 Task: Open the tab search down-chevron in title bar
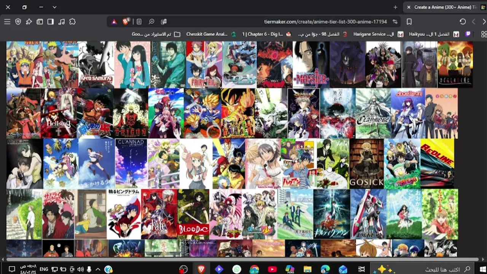click(54, 7)
